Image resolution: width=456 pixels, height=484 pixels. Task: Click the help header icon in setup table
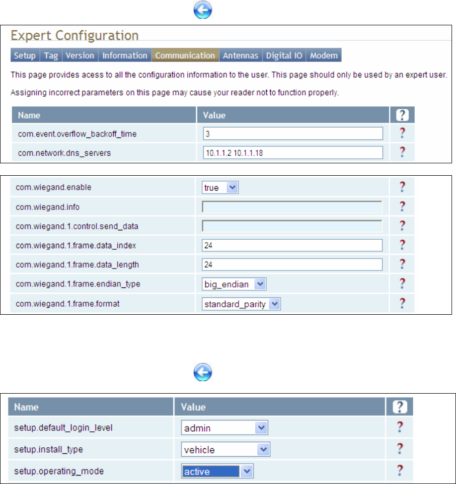400,407
